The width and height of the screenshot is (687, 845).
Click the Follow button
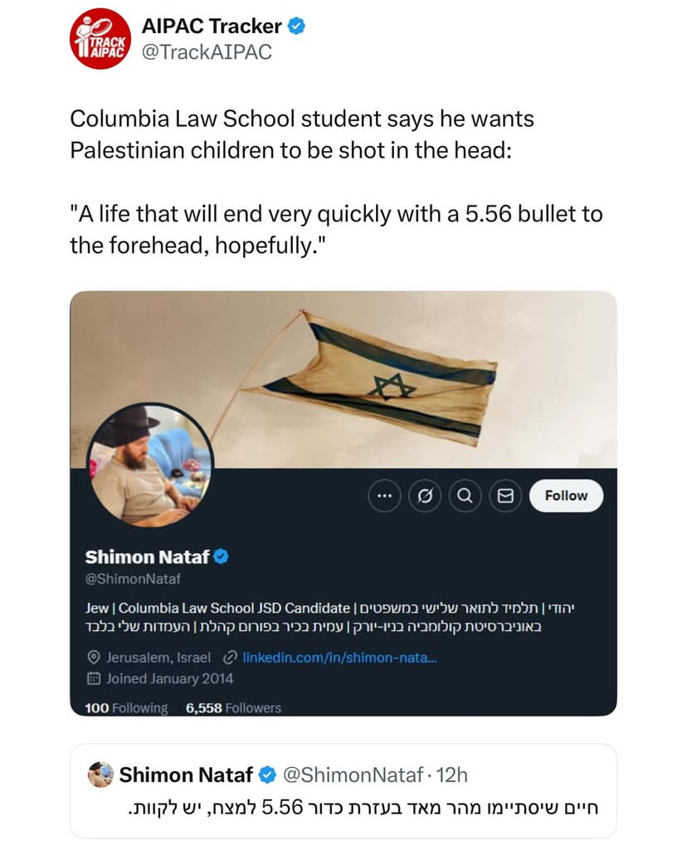[566, 495]
